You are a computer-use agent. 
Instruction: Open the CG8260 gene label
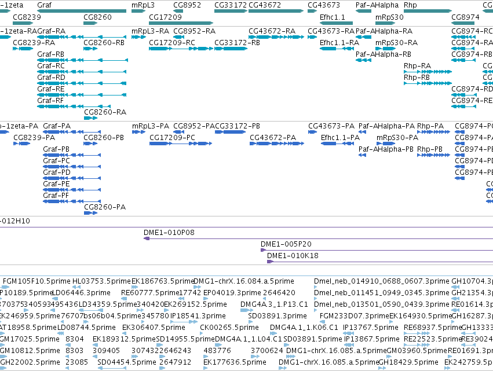(x=97, y=17)
